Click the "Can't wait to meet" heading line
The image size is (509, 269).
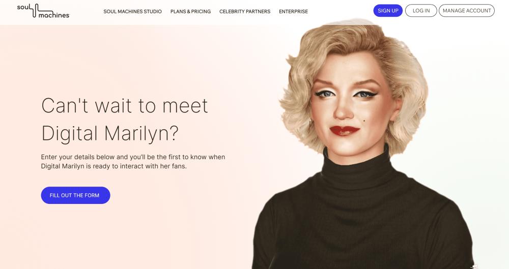[x=125, y=106]
